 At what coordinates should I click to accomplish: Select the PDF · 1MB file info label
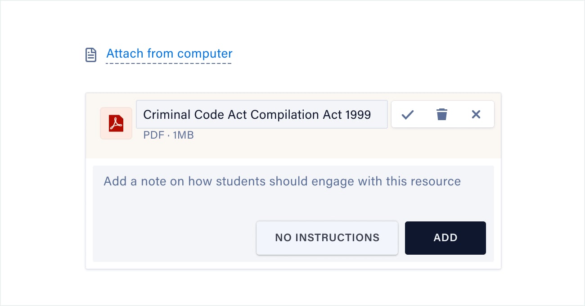[168, 135]
